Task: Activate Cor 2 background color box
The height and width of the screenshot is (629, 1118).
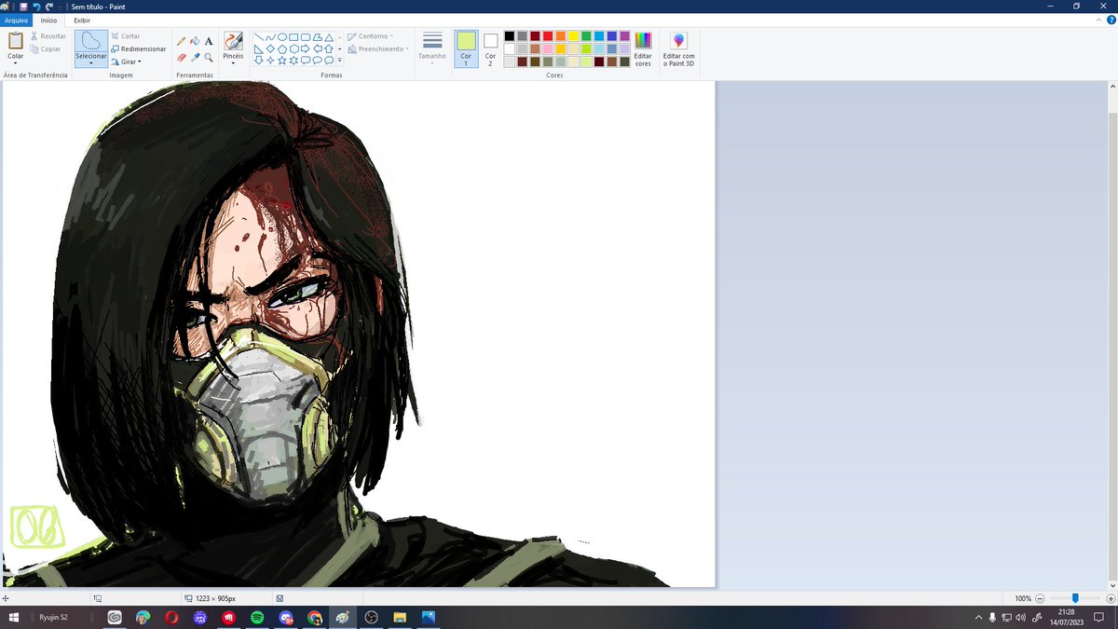Action: click(491, 48)
